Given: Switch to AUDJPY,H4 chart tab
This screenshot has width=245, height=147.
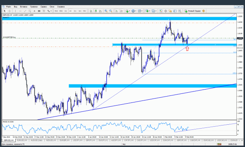Looking at the screenshot, I should 116,140.
